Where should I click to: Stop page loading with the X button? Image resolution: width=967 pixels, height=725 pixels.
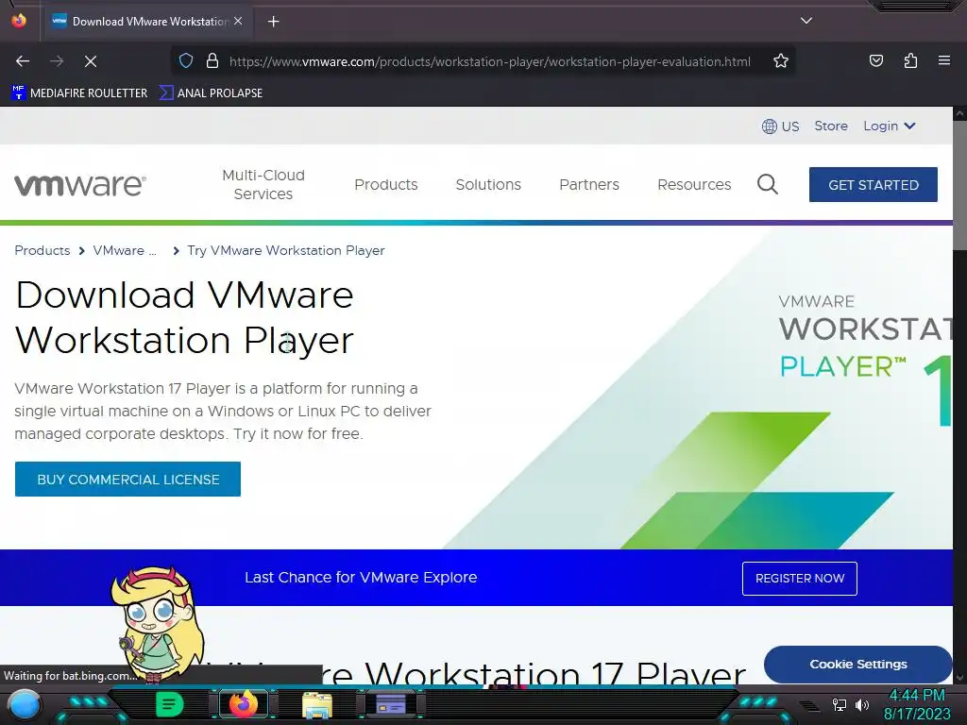[91, 61]
